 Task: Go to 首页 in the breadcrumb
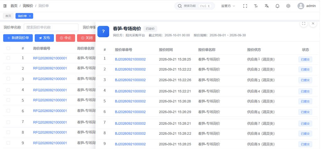(14, 6)
